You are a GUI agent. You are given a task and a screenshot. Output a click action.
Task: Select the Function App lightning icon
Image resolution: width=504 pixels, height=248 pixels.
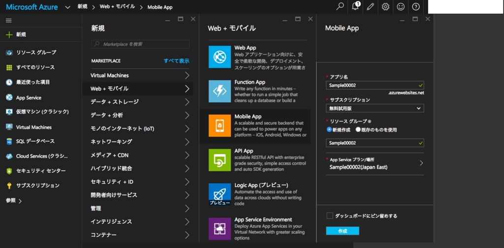(220, 91)
